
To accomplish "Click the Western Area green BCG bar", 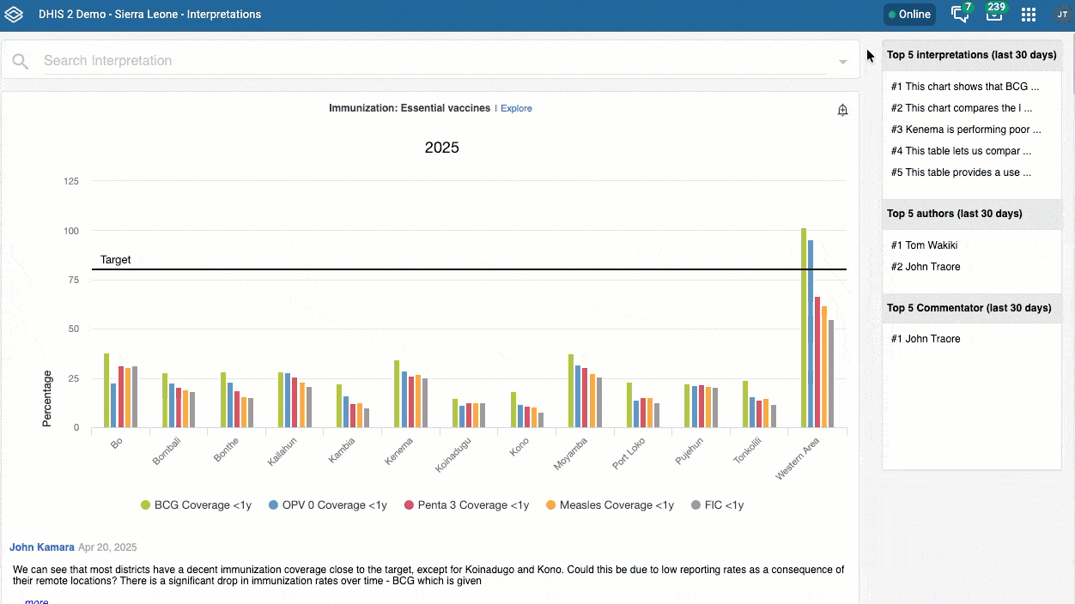I will click(804, 328).
